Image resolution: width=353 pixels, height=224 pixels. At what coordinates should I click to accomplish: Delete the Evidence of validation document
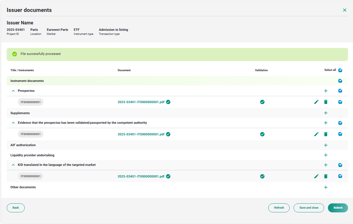coord(326,134)
